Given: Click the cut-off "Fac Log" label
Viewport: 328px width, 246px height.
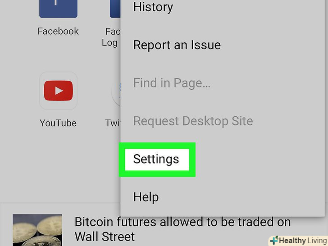Looking at the screenshot, I should coord(111,37).
